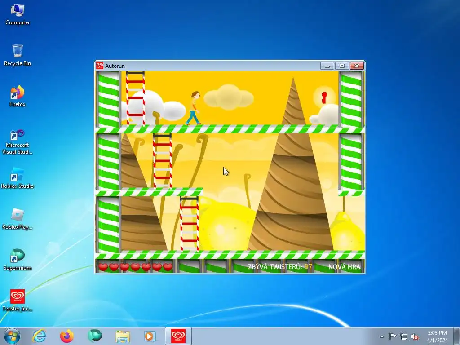Screen dimensions: 460x345
Task: Click the red key in the game
Action: coord(324,97)
